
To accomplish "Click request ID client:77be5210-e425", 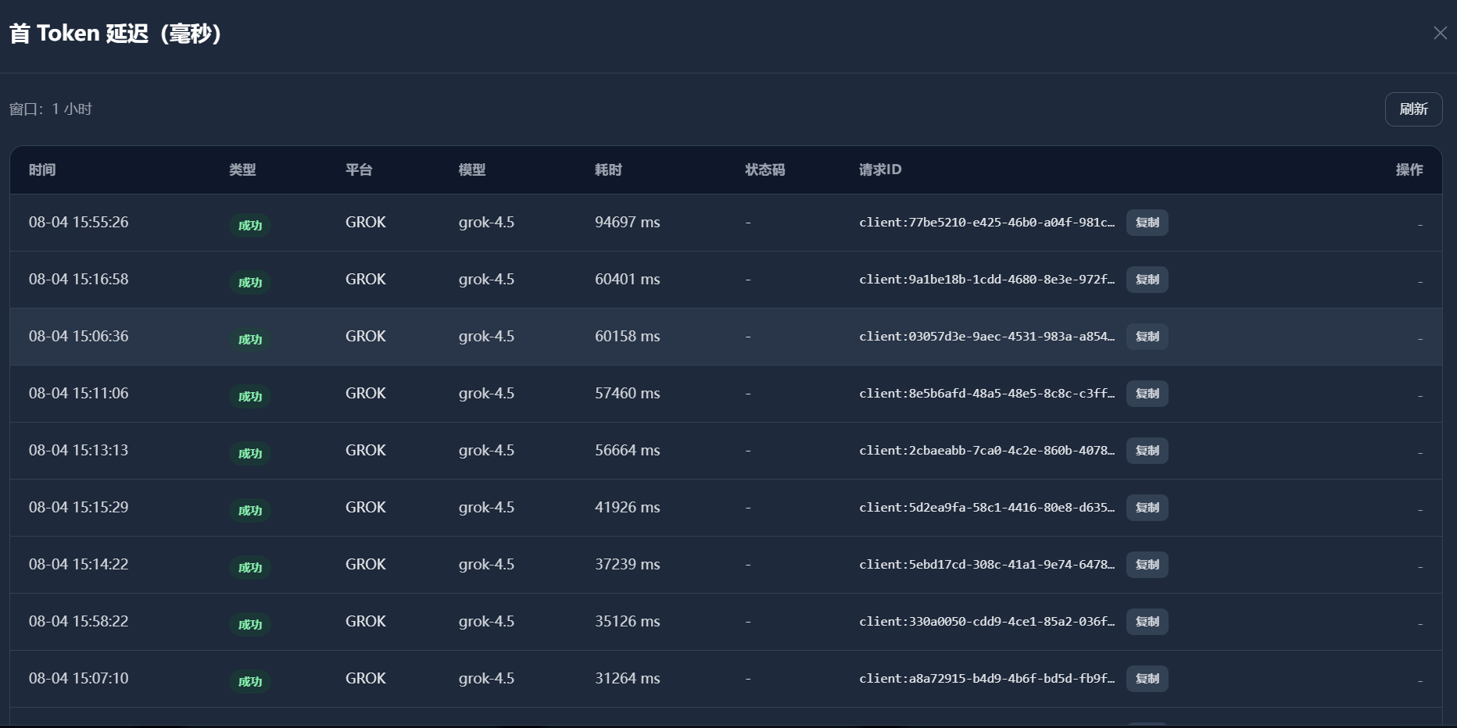I will coord(987,223).
